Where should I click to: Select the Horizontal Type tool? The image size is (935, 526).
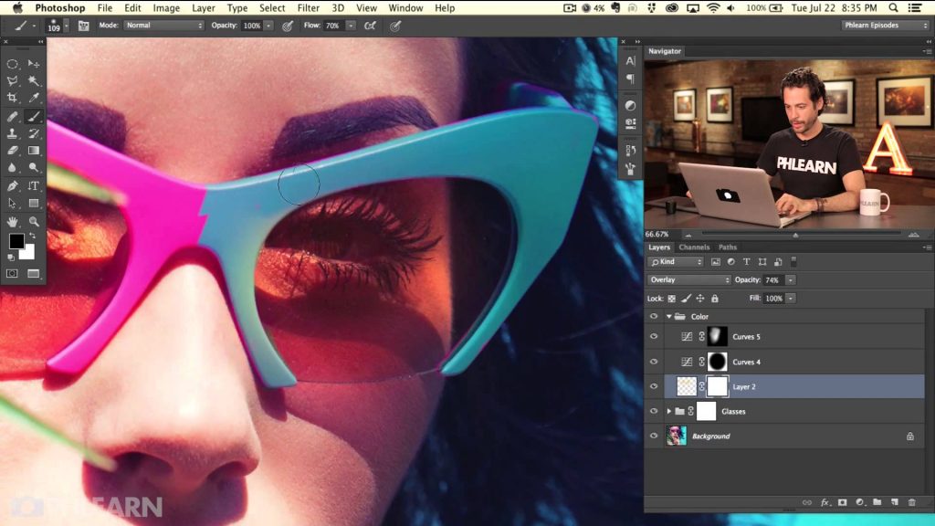tap(34, 185)
